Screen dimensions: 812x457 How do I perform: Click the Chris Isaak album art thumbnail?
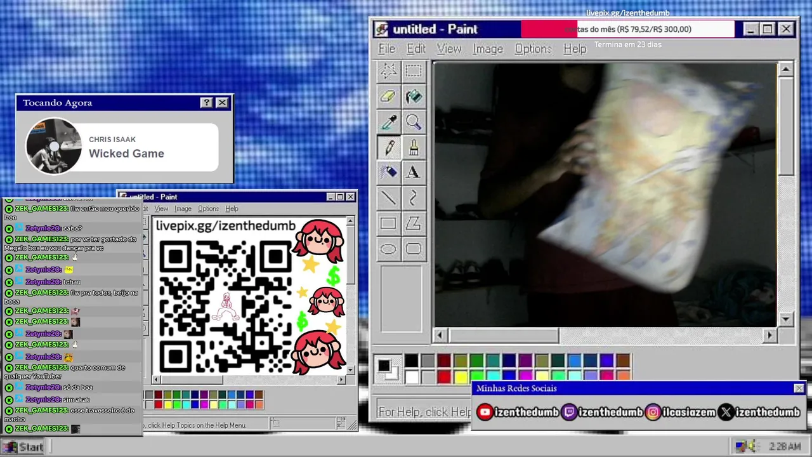pos(54,146)
